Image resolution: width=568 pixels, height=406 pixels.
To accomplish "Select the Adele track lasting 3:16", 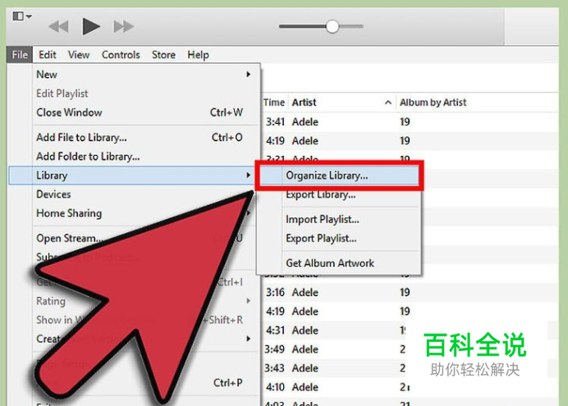I will pos(410,292).
